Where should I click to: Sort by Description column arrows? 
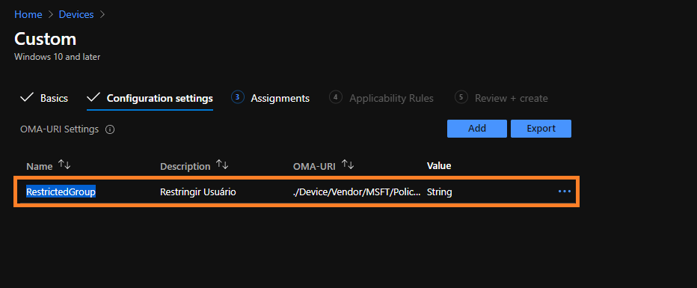point(222,165)
